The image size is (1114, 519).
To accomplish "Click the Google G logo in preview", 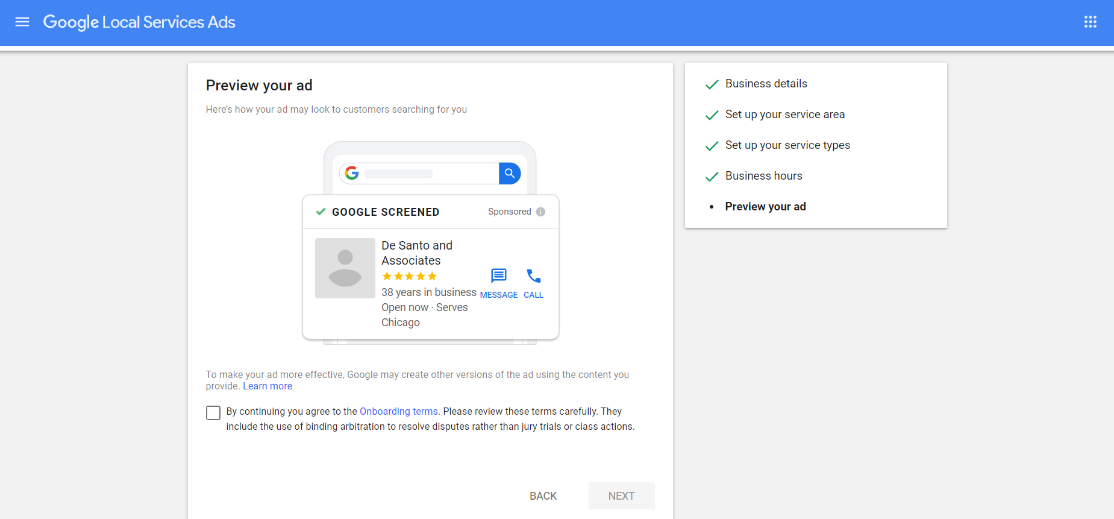I will [352, 174].
